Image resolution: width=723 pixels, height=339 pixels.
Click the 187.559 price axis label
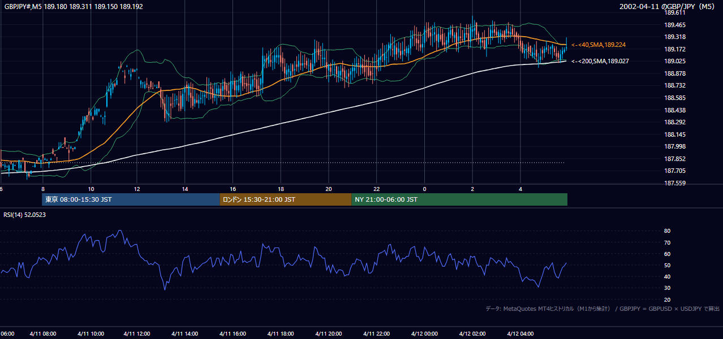coord(675,183)
